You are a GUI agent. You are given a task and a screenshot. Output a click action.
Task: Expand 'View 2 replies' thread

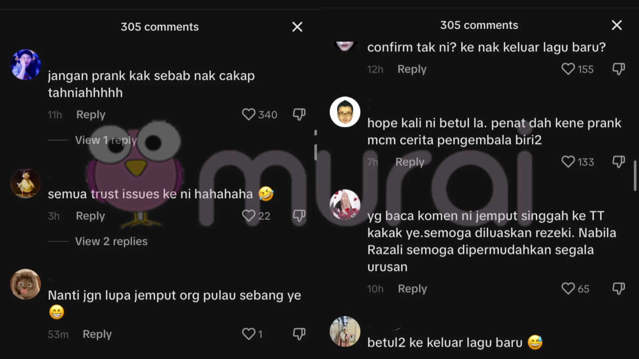point(111,241)
